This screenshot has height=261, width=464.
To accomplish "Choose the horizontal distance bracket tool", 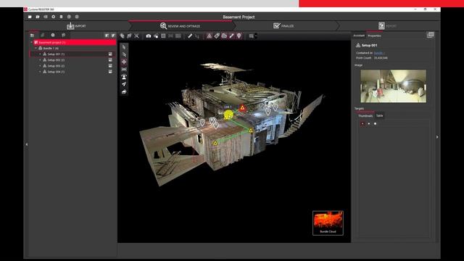I will [124, 70].
